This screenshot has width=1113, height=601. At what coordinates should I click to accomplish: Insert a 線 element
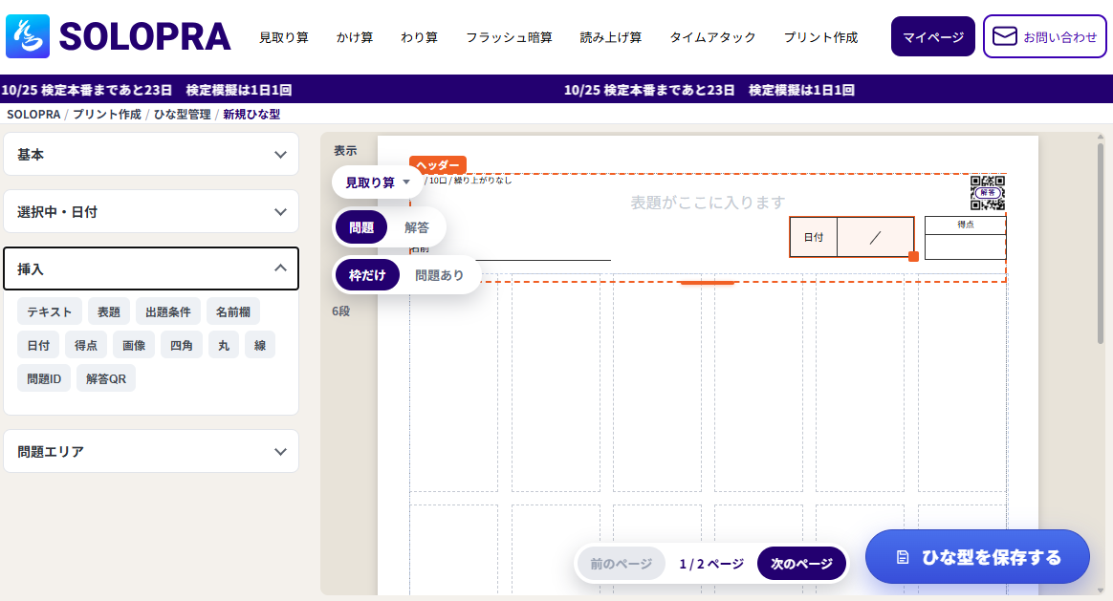(x=260, y=345)
